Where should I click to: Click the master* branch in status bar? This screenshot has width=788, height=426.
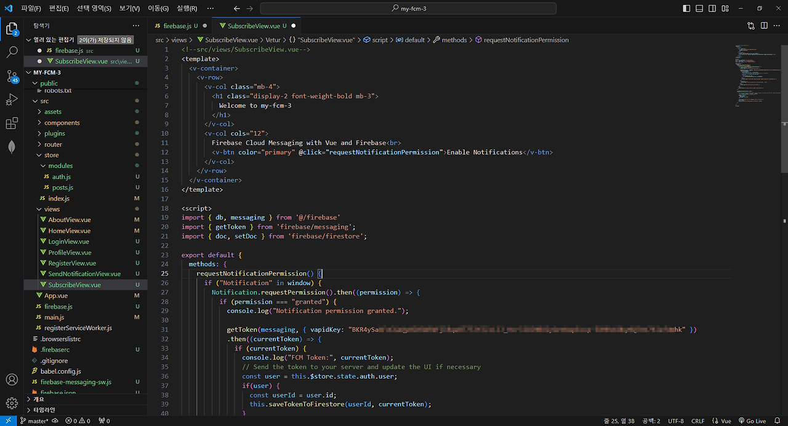pyautogui.click(x=34, y=421)
